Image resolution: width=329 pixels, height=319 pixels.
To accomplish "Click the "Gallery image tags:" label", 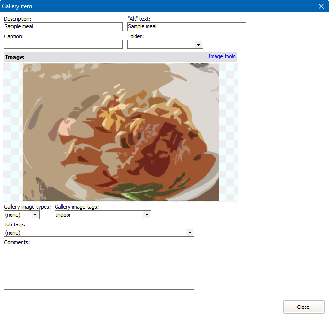I will (x=77, y=207).
